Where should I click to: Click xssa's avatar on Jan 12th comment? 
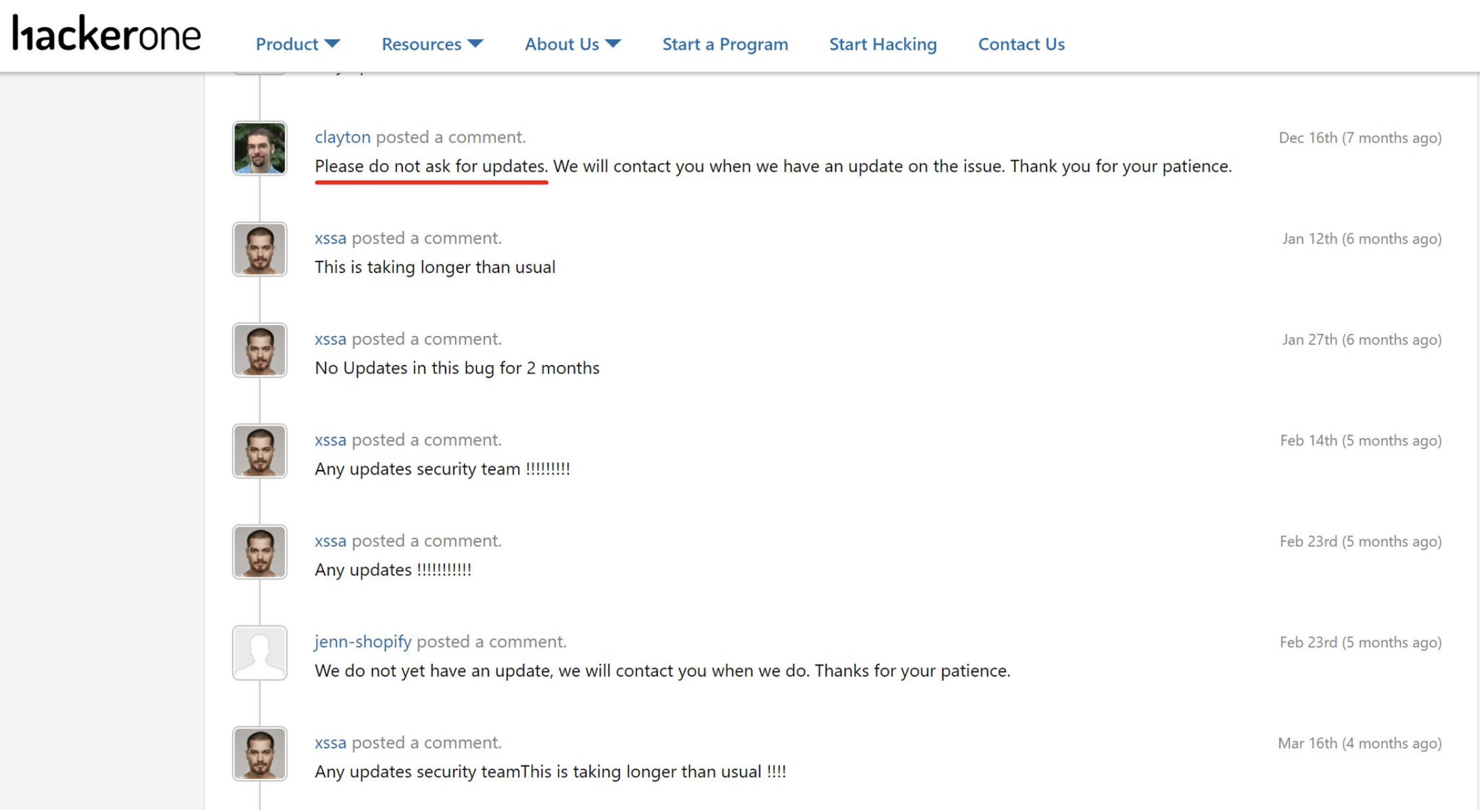coord(260,249)
